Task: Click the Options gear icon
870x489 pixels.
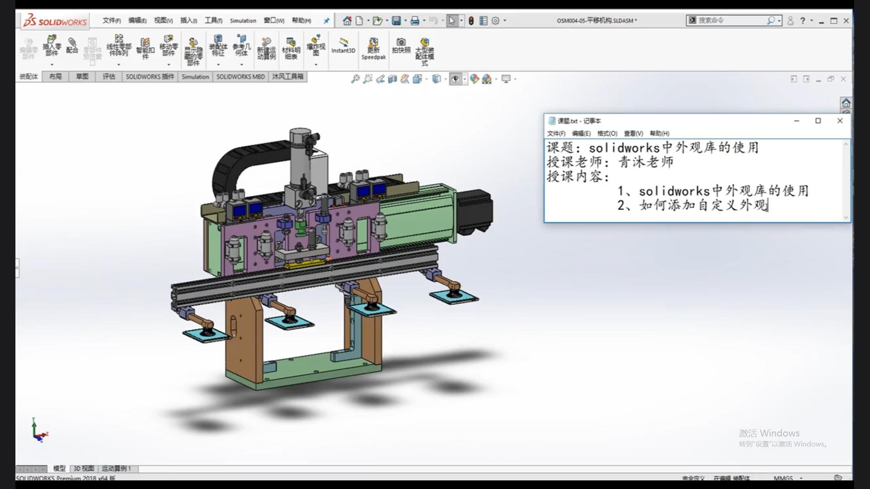Action: click(x=496, y=21)
